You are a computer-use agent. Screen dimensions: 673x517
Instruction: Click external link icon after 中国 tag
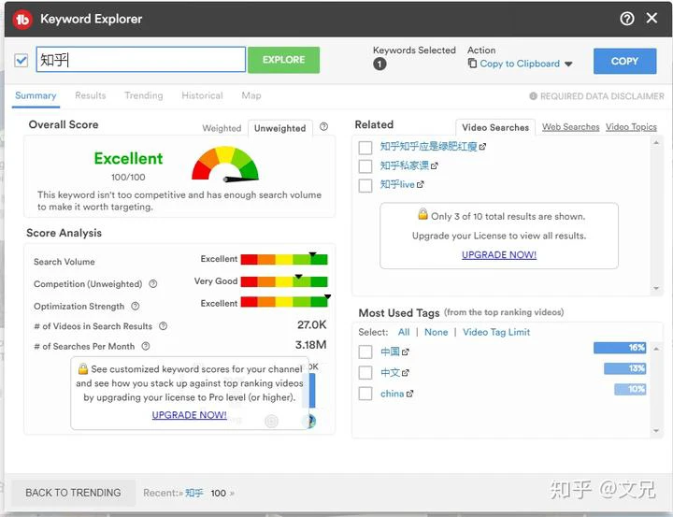pos(406,352)
